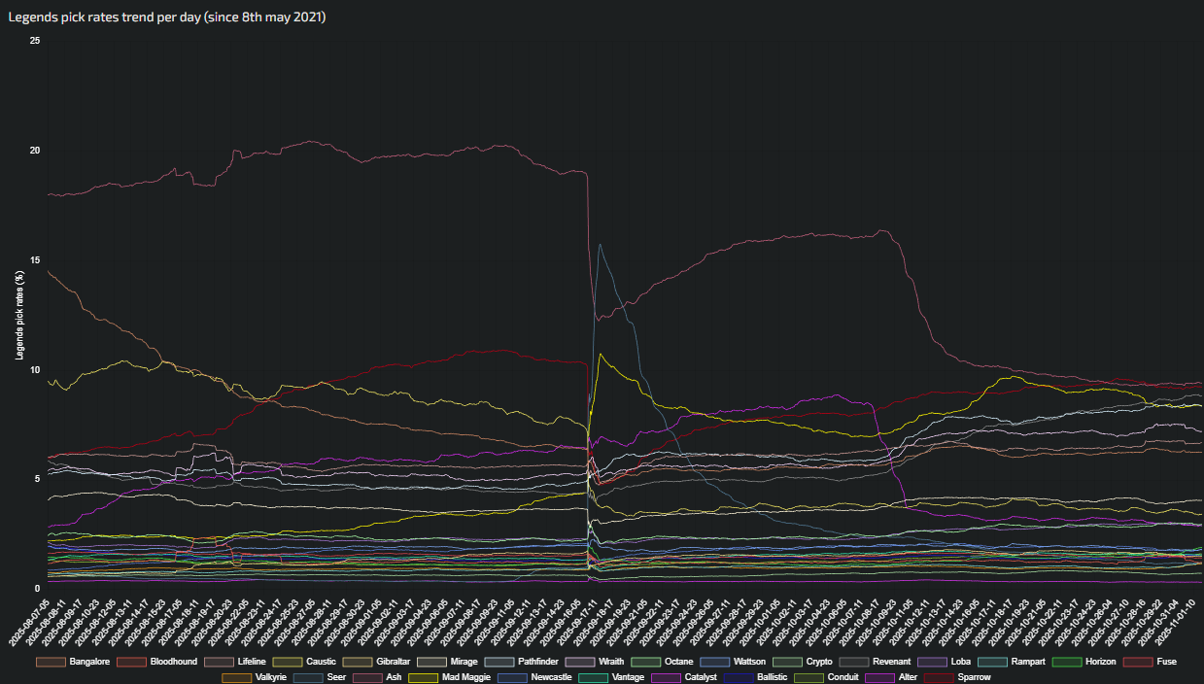
Task: Click the Valkyrie legend color box
Action: click(x=236, y=677)
